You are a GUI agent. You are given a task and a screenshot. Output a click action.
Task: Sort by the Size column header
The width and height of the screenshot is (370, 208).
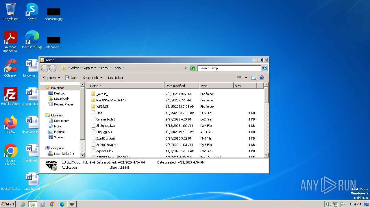pos(245,86)
